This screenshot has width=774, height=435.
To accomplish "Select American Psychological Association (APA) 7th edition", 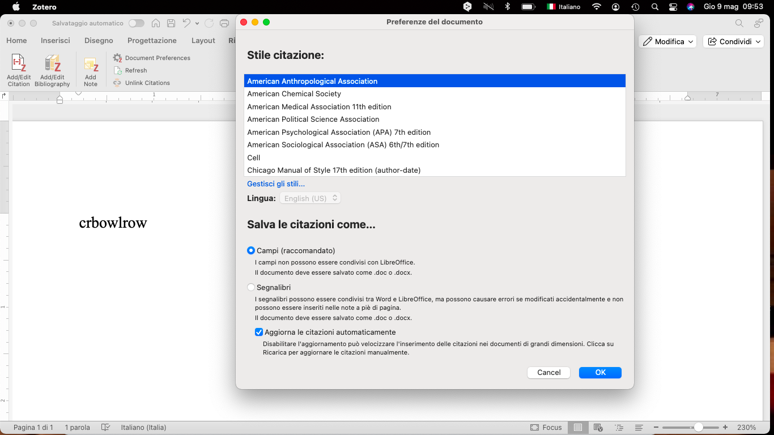I will pyautogui.click(x=435, y=132).
